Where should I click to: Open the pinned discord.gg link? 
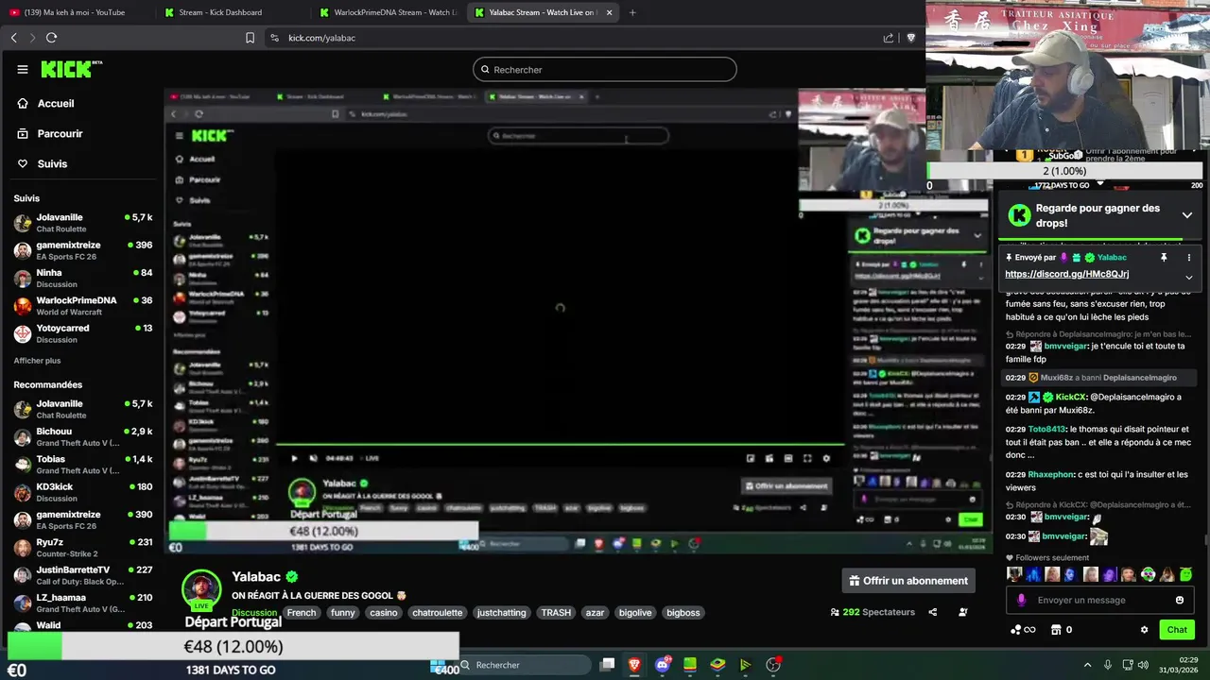(x=1066, y=274)
